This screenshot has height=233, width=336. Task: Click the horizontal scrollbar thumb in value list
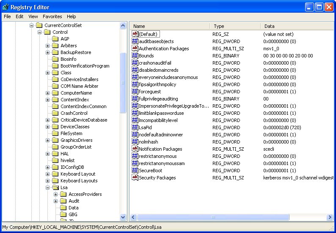tap(213, 217)
